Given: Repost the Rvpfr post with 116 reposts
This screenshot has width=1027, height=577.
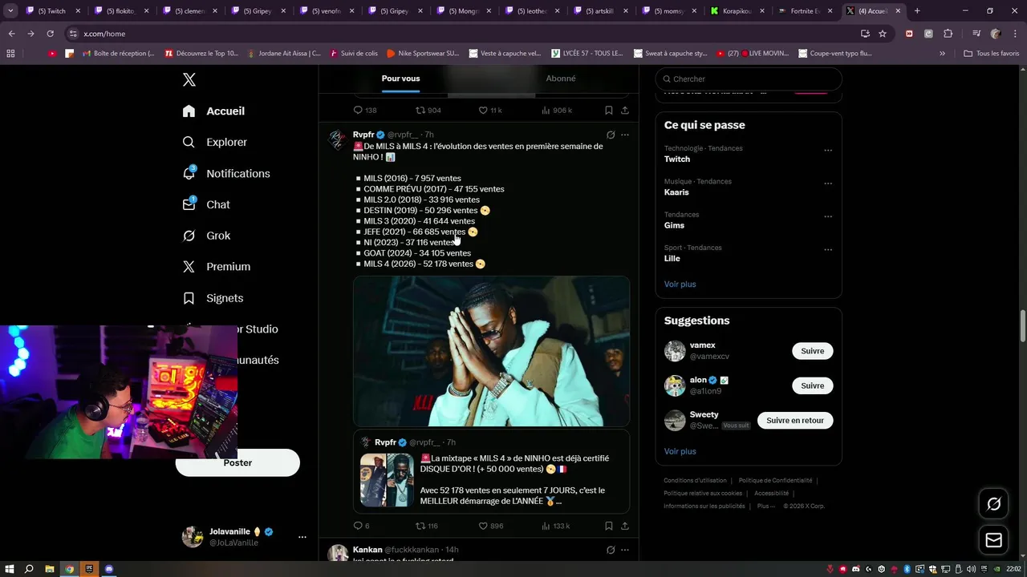Looking at the screenshot, I should [427, 526].
